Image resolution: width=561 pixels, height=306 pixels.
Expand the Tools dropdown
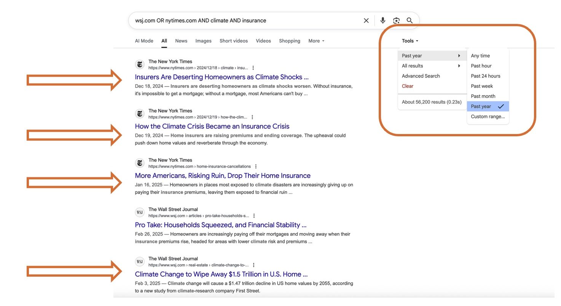pos(410,41)
